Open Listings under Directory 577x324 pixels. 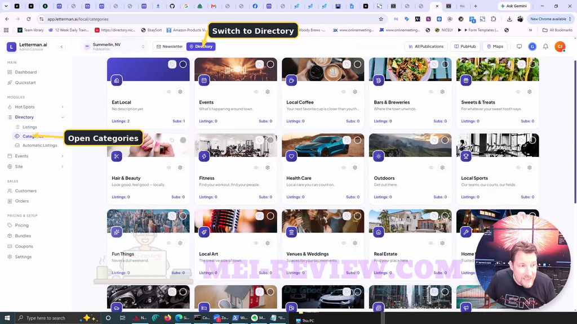point(29,127)
